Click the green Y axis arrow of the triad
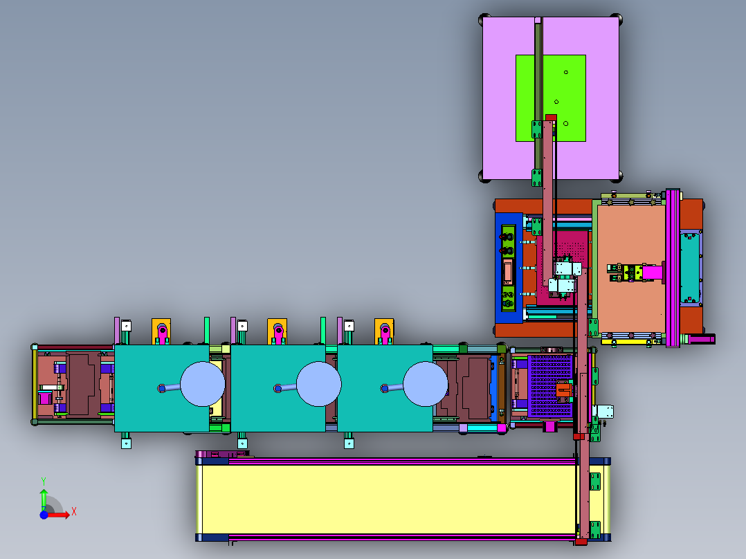The image size is (746, 559). [x=44, y=499]
